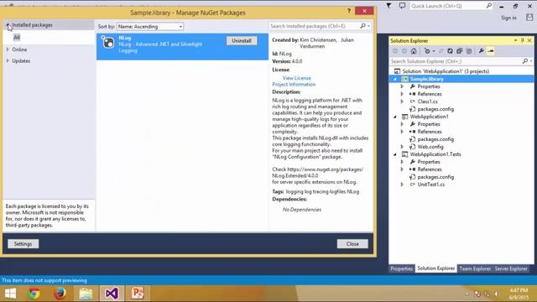Image resolution: width=537 pixels, height=302 pixels.
Task: Close the Manage NuGet Packages dialog via Close button
Action: [352, 244]
